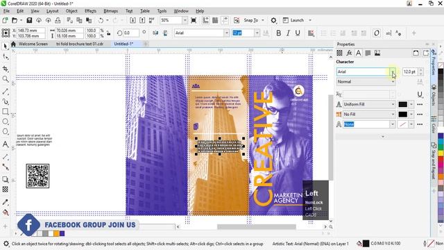Open font size dropdown in property bar
This screenshot has height=250, width=444.
[x=257, y=33]
